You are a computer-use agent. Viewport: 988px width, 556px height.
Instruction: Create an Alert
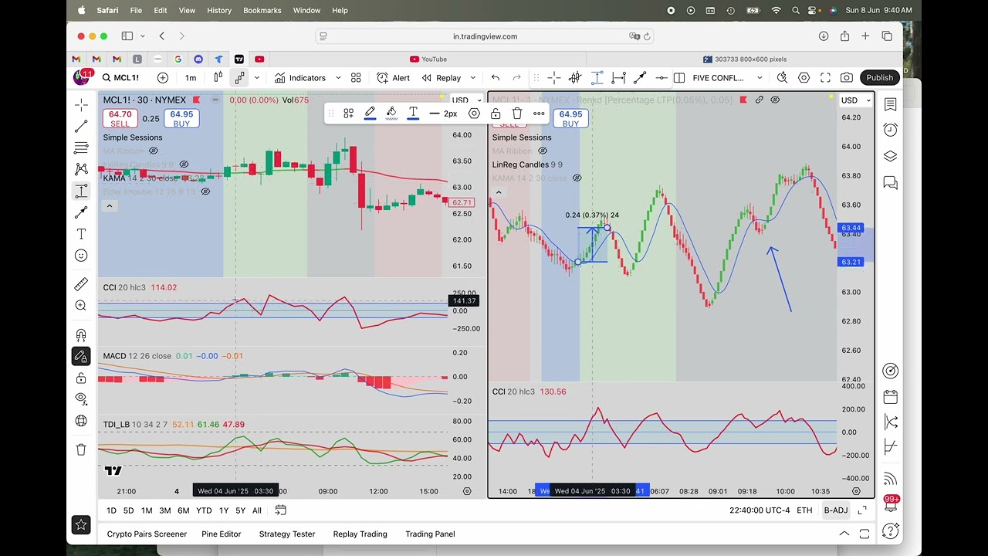point(393,78)
